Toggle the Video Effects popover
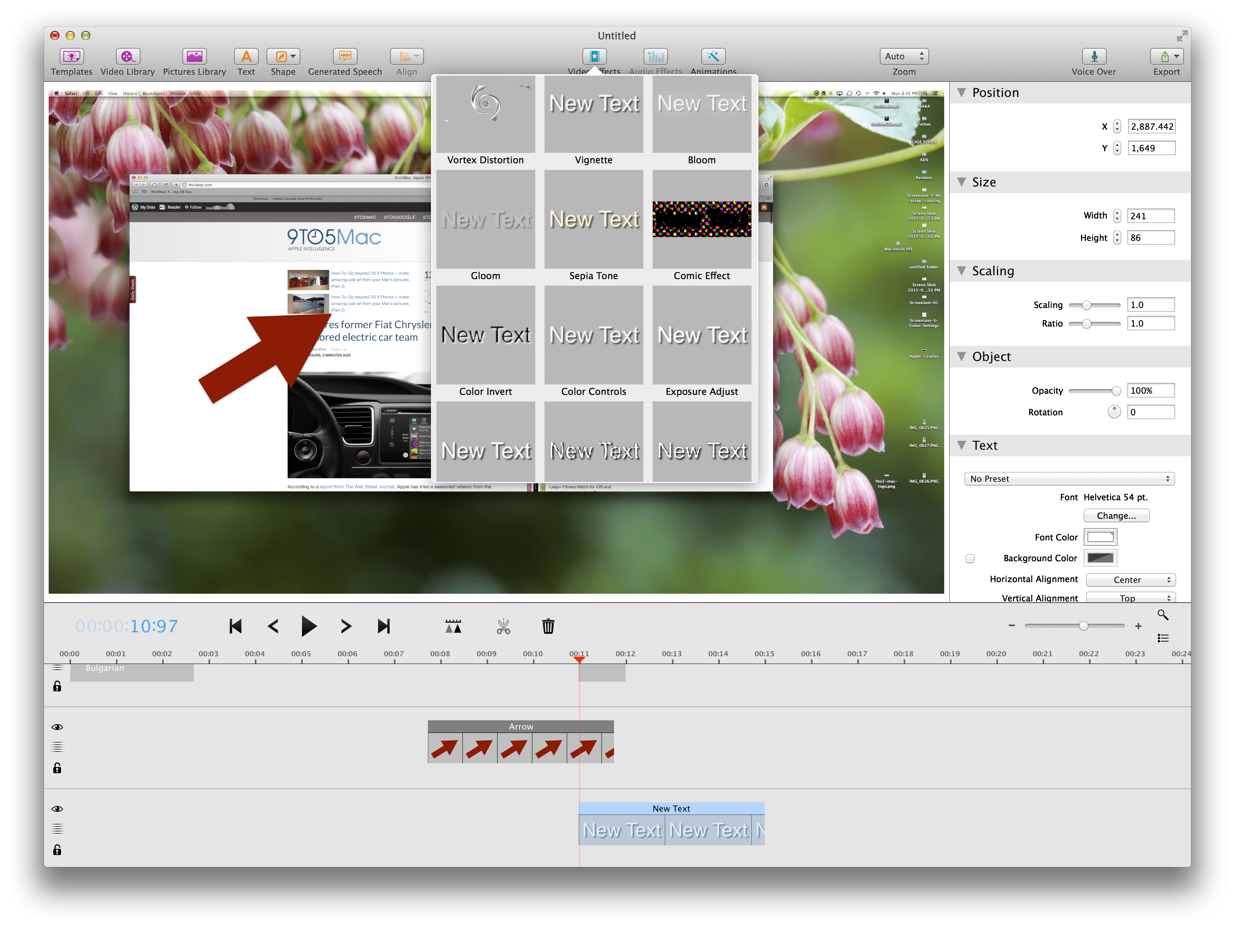This screenshot has height=928, width=1235. (x=594, y=57)
